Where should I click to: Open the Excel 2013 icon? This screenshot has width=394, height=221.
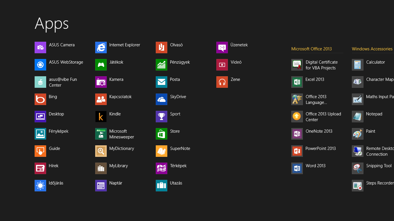[297, 82]
